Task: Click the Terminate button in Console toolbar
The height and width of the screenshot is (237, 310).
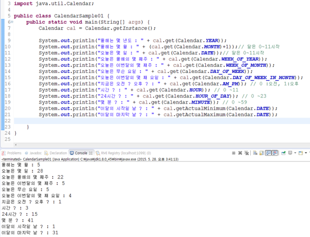Action: point(234,153)
